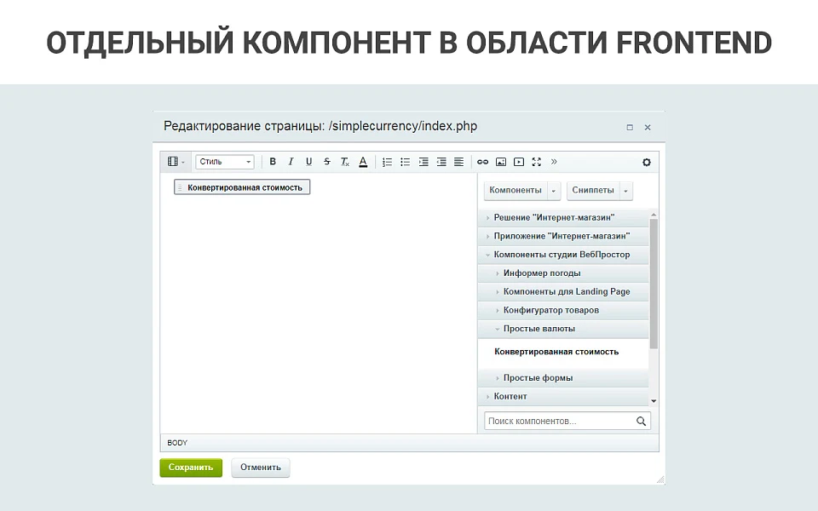This screenshot has height=511, width=818.
Task: Open the editor view mode selector
Action: (176, 162)
